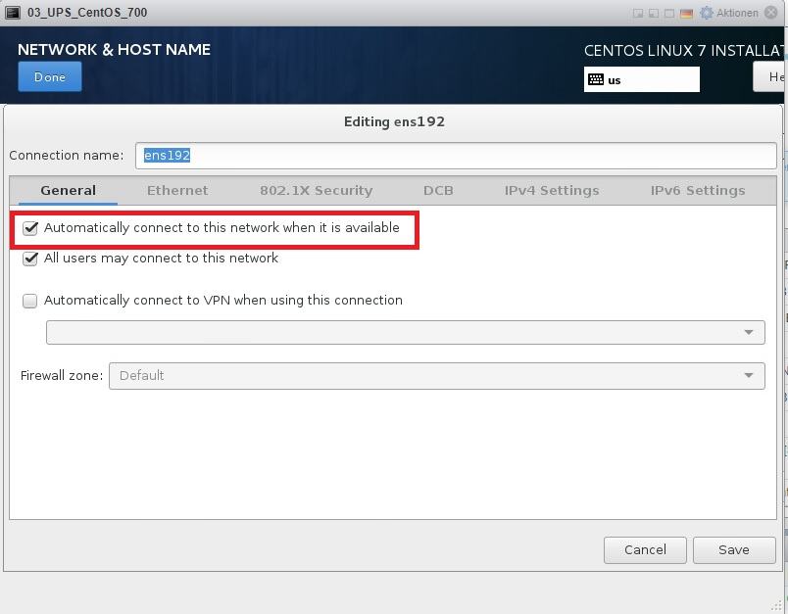Switch to the General tab
Image resolution: width=788 pixels, height=614 pixels.
[x=68, y=191]
